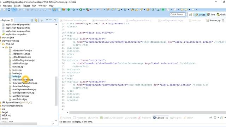Open the Run menu
This screenshot has height=127, width=226.
point(34,6)
